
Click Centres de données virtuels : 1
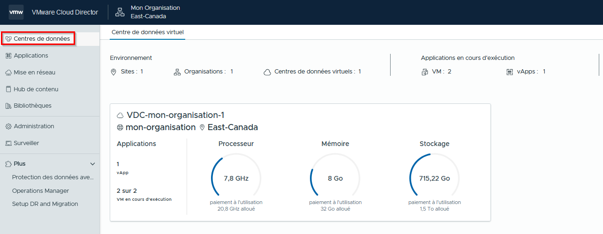click(x=317, y=72)
